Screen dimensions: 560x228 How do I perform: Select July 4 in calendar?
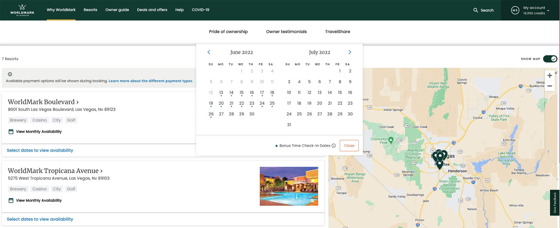(x=299, y=82)
